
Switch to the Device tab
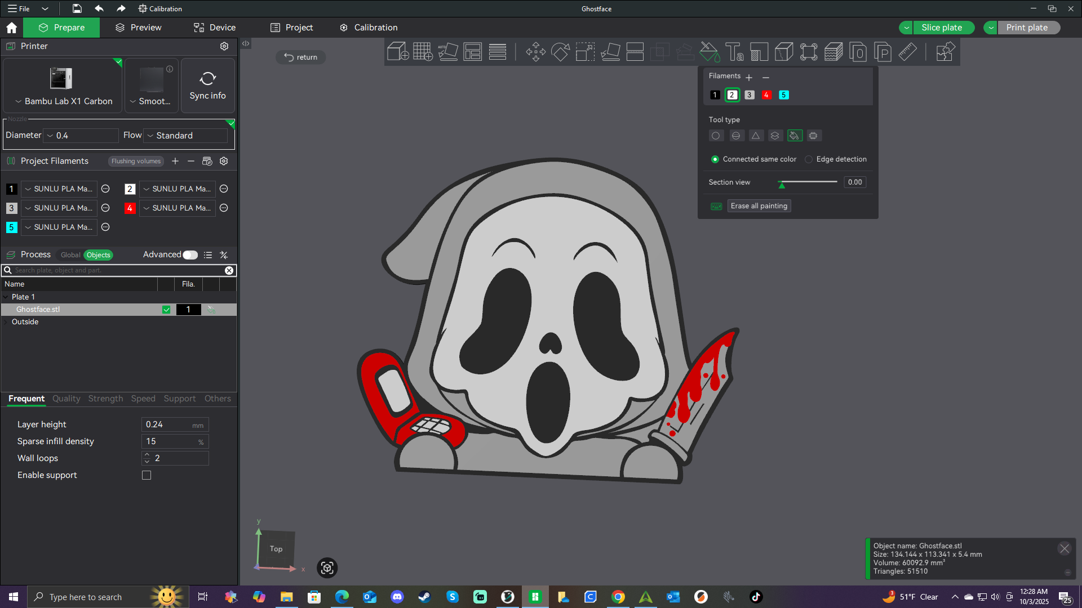[215, 28]
